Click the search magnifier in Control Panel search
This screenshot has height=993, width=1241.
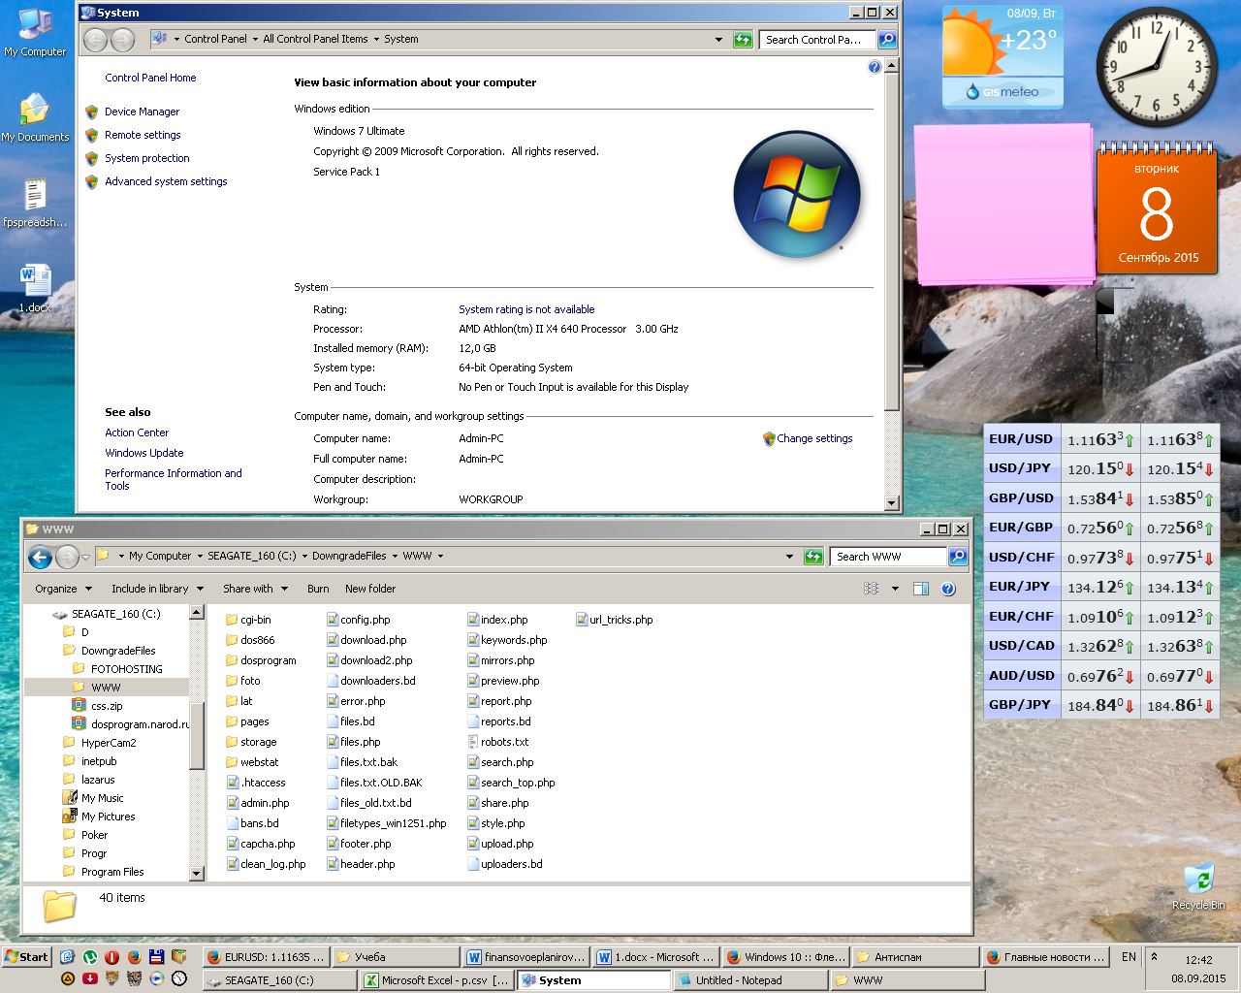point(886,40)
